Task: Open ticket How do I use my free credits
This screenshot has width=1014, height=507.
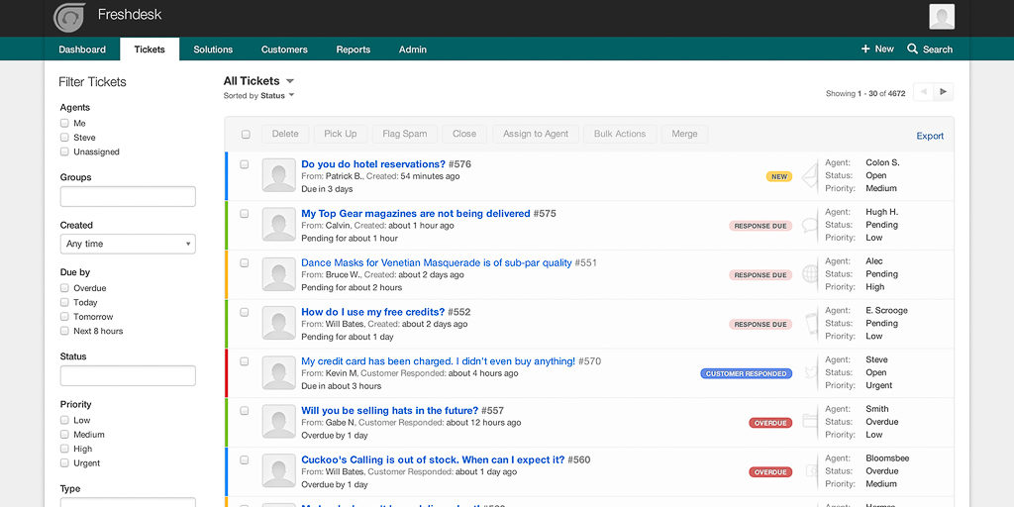Action: click(373, 312)
